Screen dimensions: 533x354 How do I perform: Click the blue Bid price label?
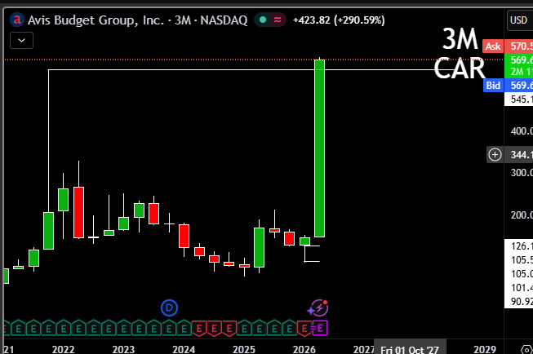pyautogui.click(x=493, y=86)
